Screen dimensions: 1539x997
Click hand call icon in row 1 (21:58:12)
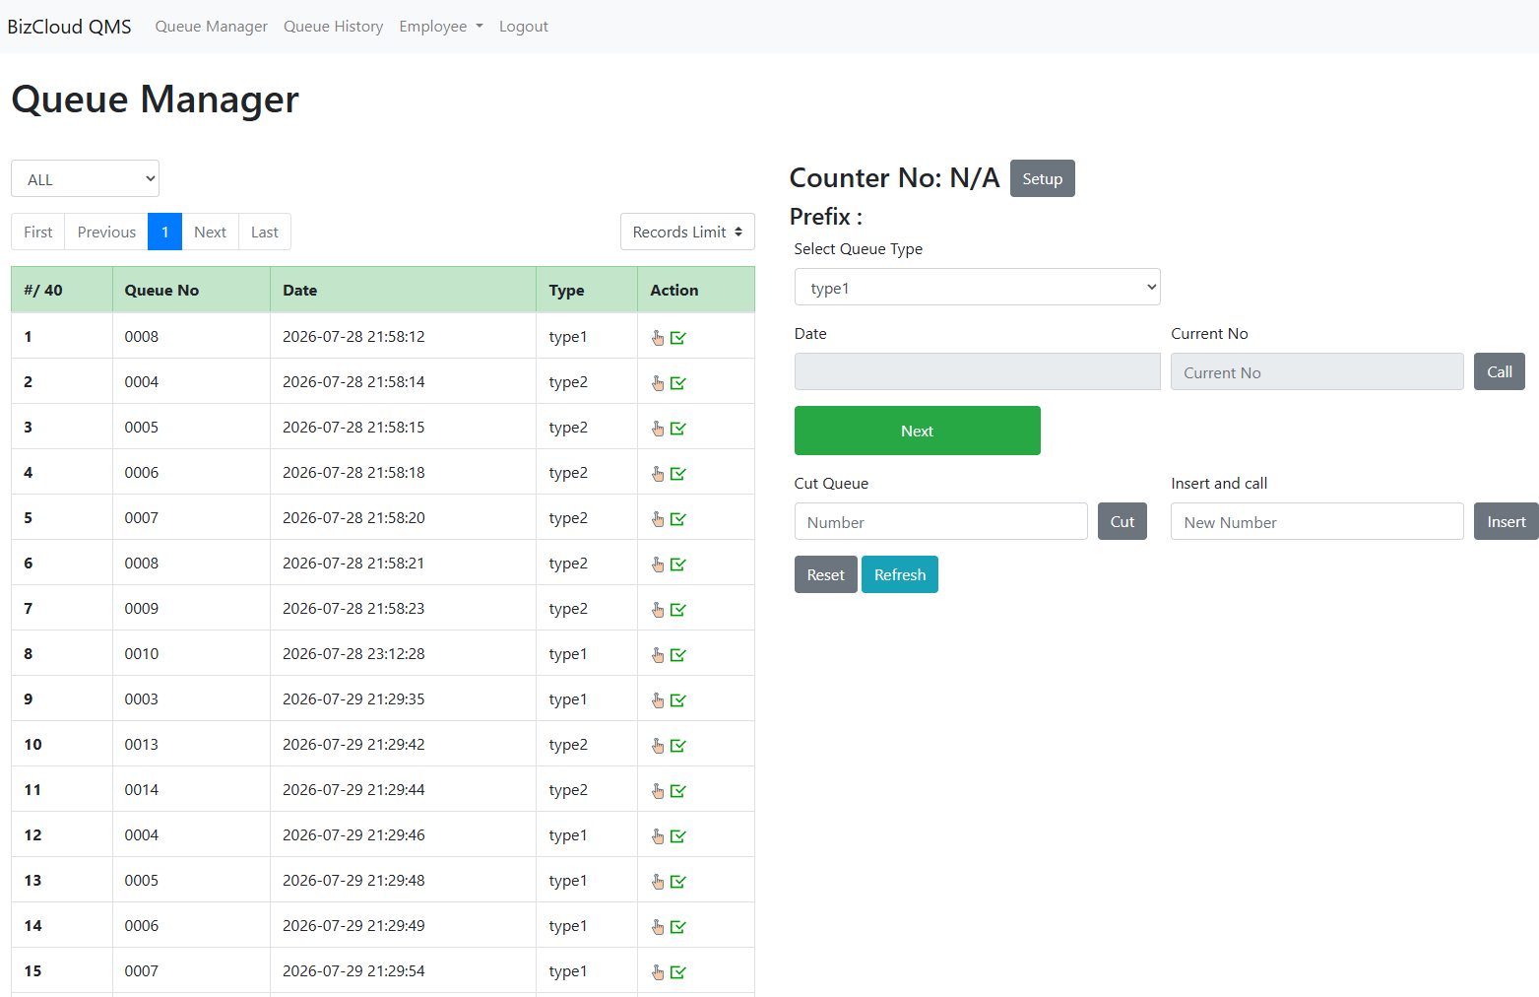point(658,338)
